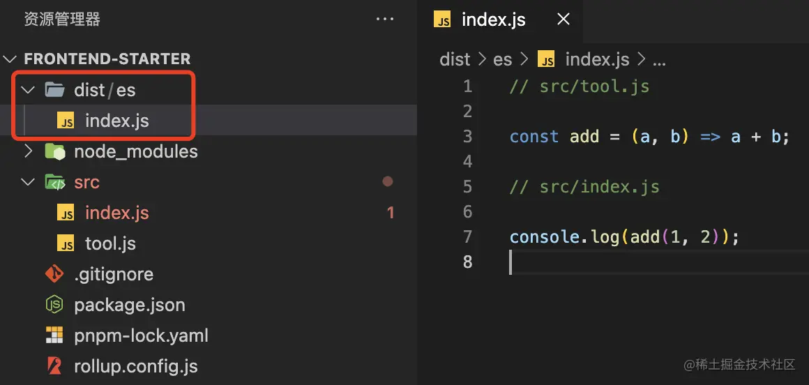This screenshot has width=809, height=385.
Task: Click the JS icon beside tool.js
Action: coord(66,243)
